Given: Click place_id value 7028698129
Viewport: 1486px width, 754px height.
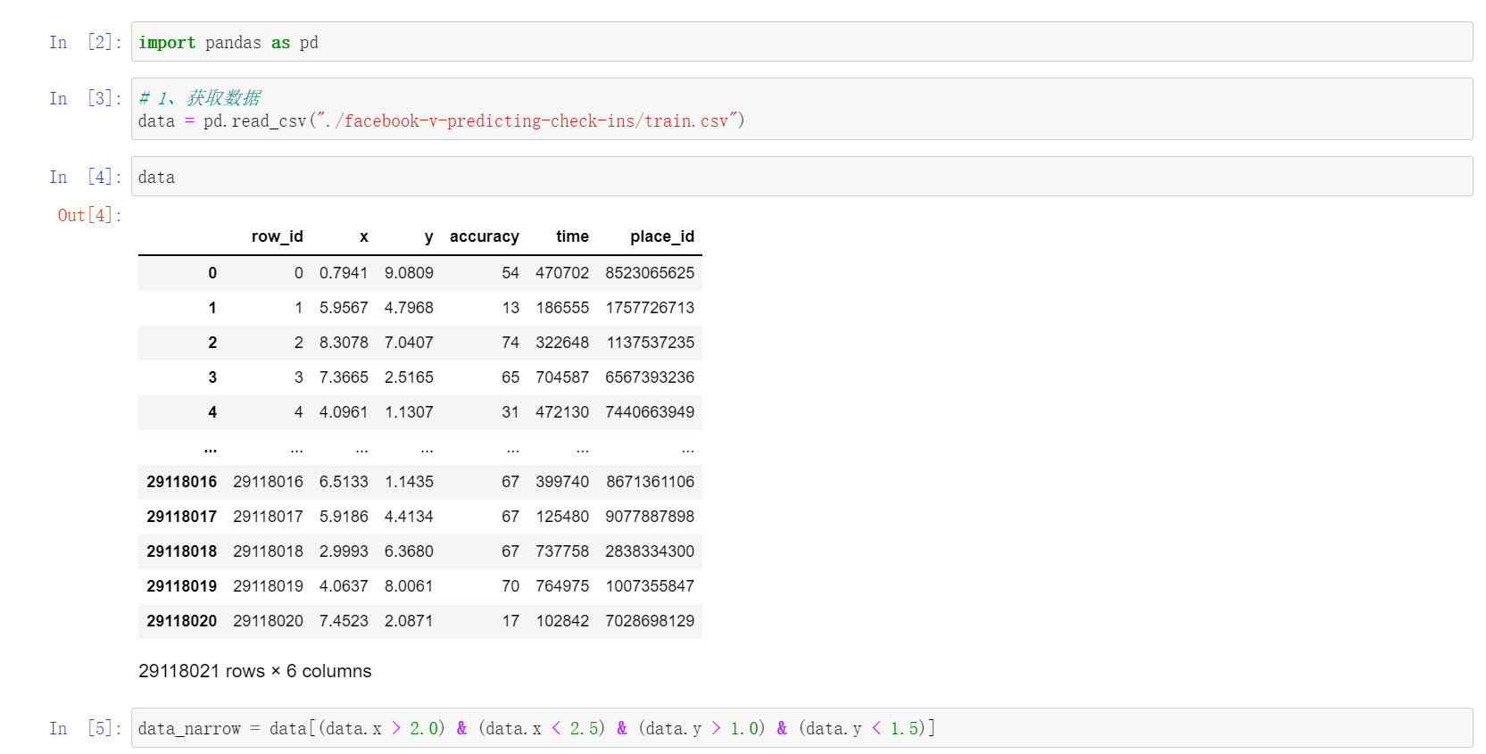Looking at the screenshot, I should [650, 621].
